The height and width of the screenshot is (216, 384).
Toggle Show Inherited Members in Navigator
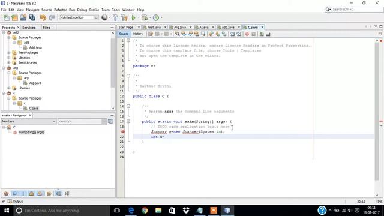point(7,193)
